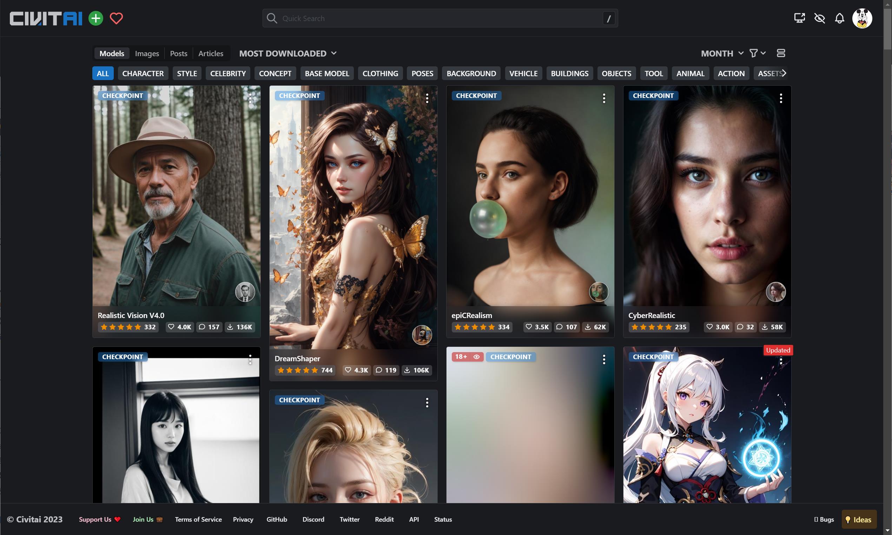Filter by the VEHICLE category

[x=524, y=73]
